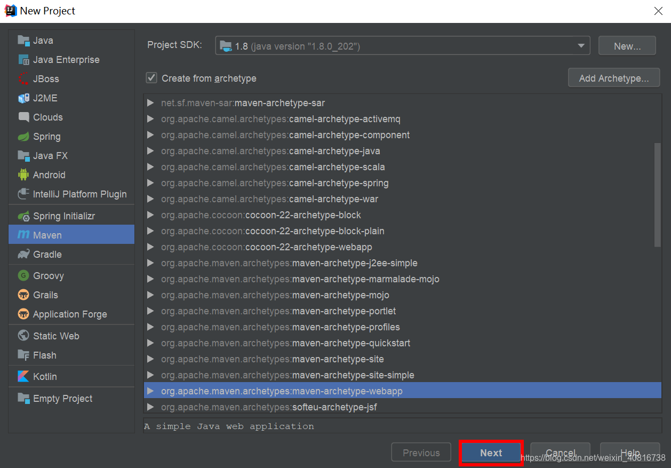The width and height of the screenshot is (671, 468).
Task: Select maven-archetype-mojo archetype
Action: (x=402, y=295)
